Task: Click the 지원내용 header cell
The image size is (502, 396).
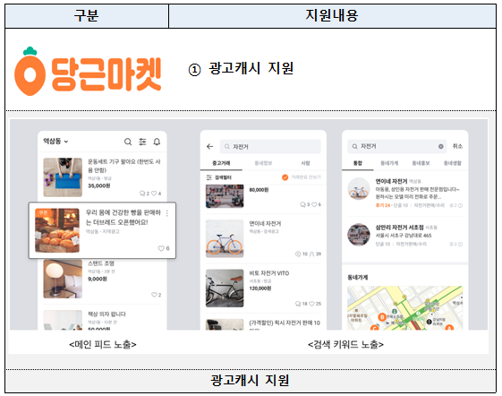Action: pos(332,15)
